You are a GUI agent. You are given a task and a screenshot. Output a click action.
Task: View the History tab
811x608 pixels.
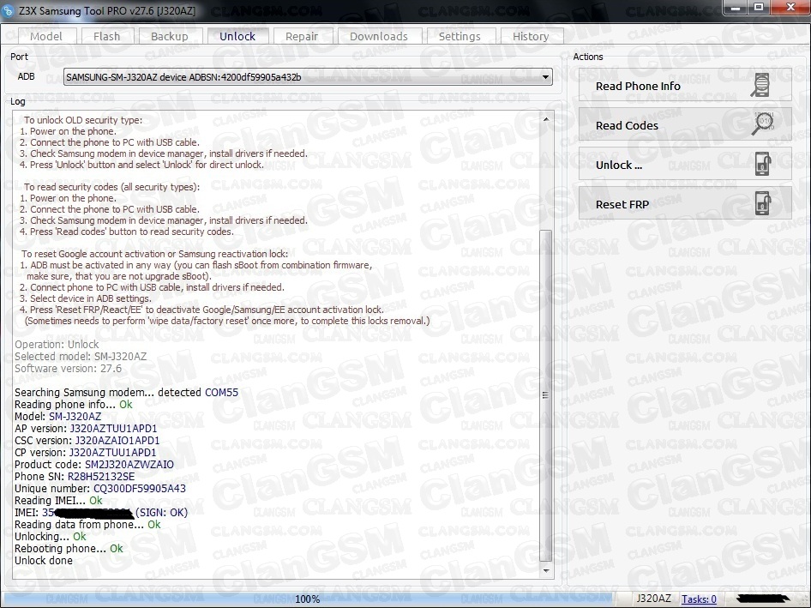point(531,36)
